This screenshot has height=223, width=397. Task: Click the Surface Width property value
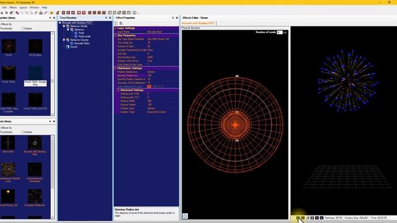point(149,101)
